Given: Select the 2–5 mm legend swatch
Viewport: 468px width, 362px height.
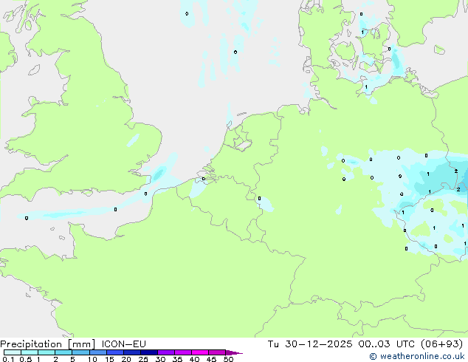Looking at the screenshot, I should point(63,352).
